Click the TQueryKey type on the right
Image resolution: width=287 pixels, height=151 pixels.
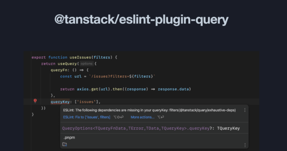point(228,128)
